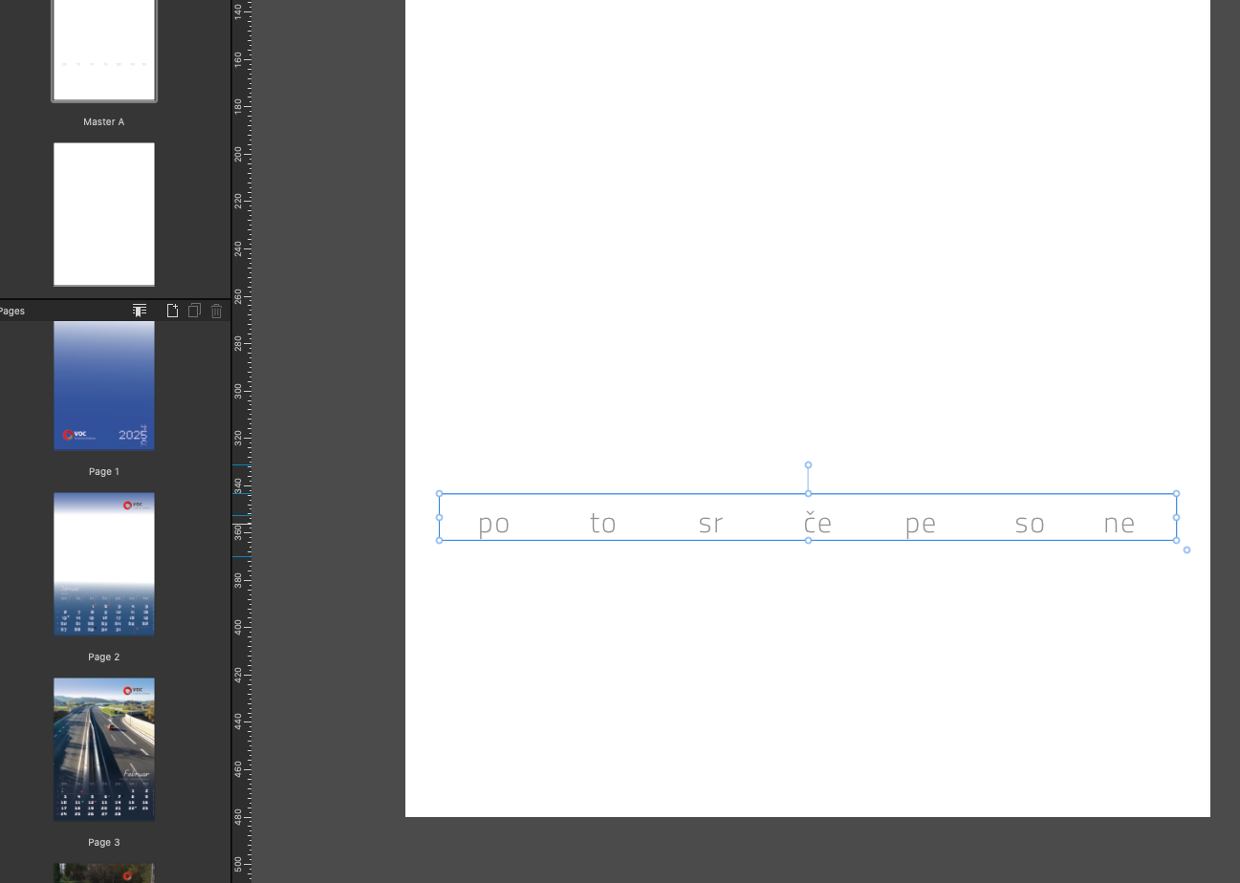
Task: Click the 'sr' weekday text in the frame
Action: (710, 524)
